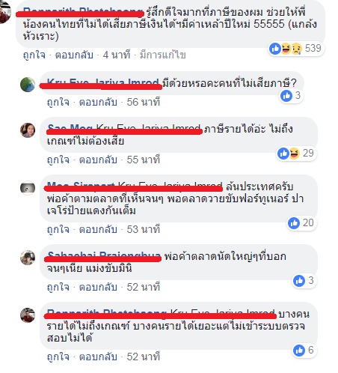
Task: Open green globe profile picture of second commenter
Action: tap(28, 85)
